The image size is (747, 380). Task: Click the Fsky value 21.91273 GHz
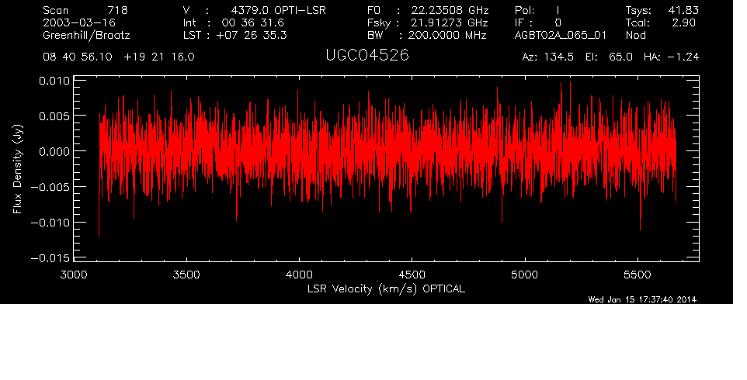[x=447, y=22]
